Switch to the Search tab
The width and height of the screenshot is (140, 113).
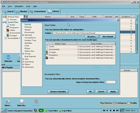tap(8, 11)
